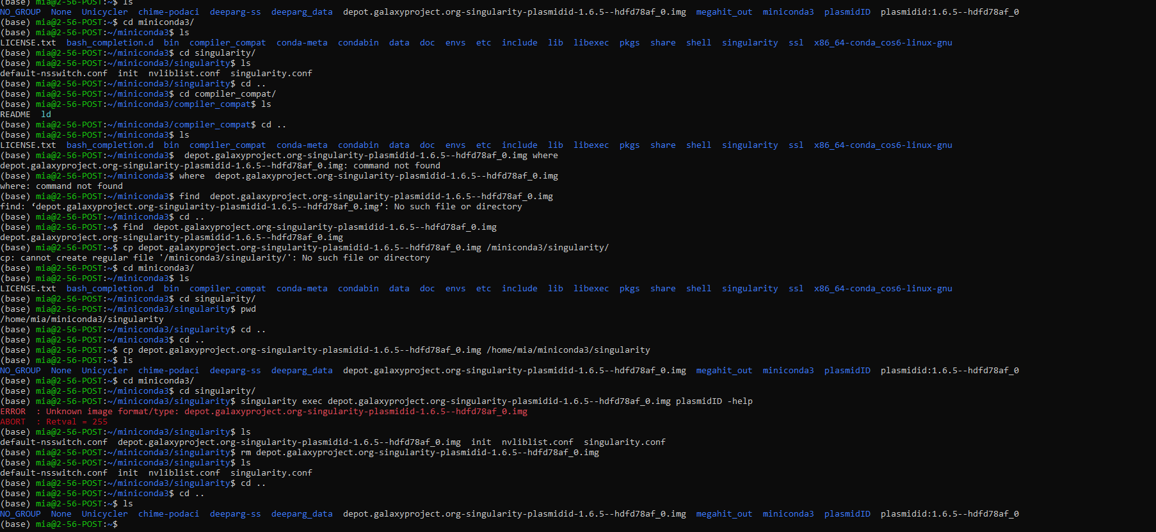The image size is (1156, 532).
Task: Click depot image filename after the rm command
Action: pos(428,453)
